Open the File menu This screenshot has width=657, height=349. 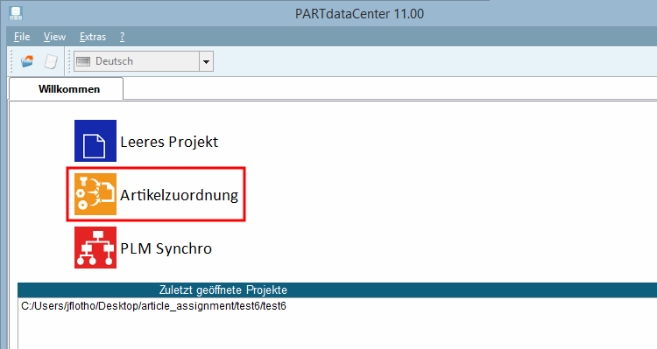pyautogui.click(x=22, y=37)
